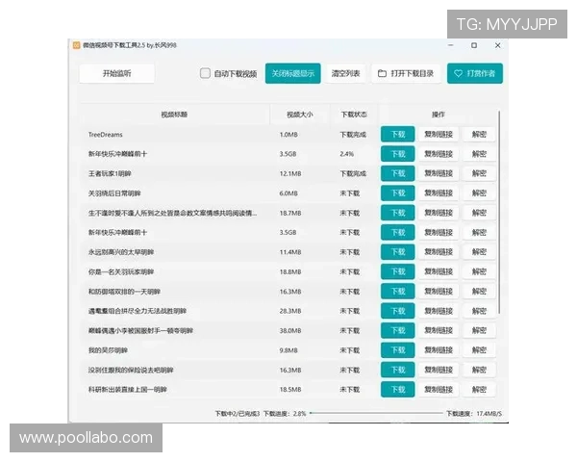Select the title "我的吴莎明眸"
Screen dimensions: 577x462
(108, 350)
